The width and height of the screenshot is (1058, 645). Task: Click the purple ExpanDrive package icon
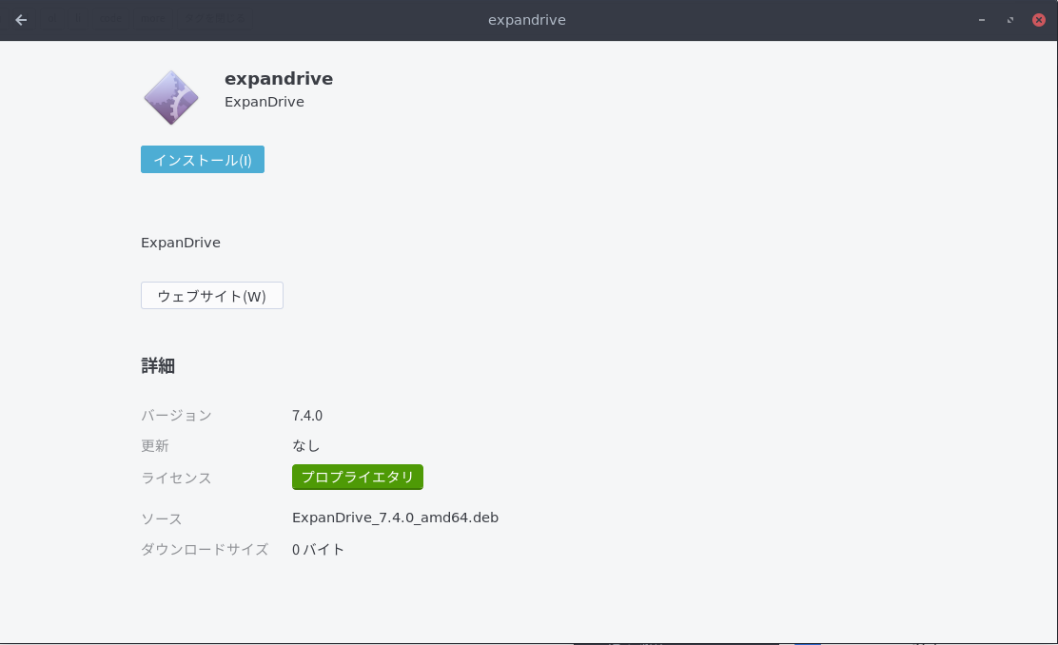tap(171, 97)
